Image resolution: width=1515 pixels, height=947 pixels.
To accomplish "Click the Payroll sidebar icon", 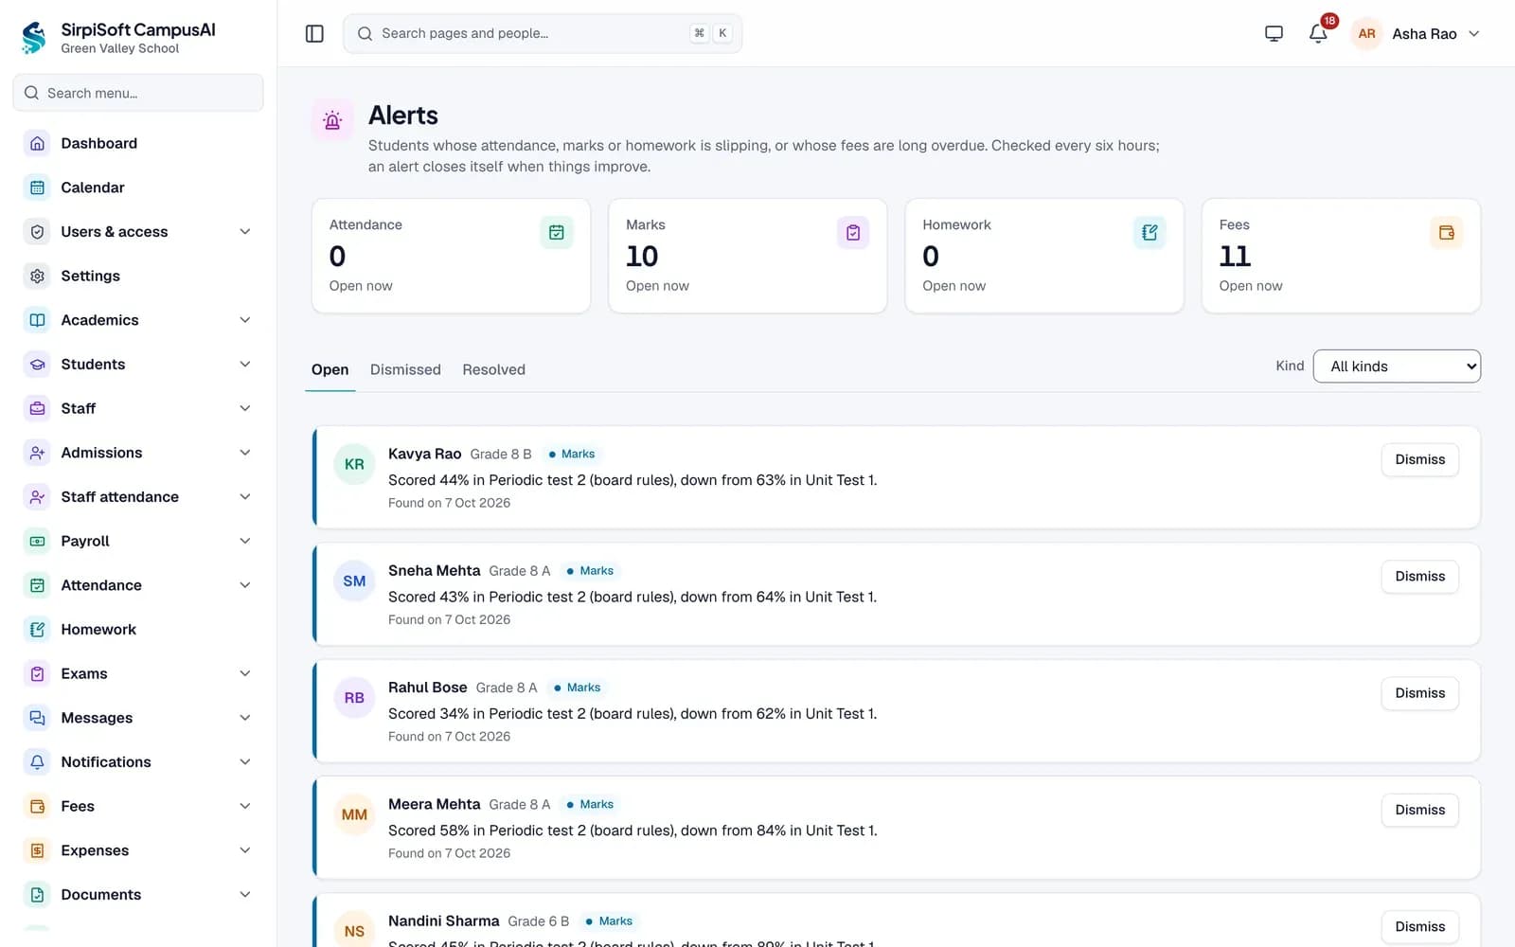I will tap(37, 541).
